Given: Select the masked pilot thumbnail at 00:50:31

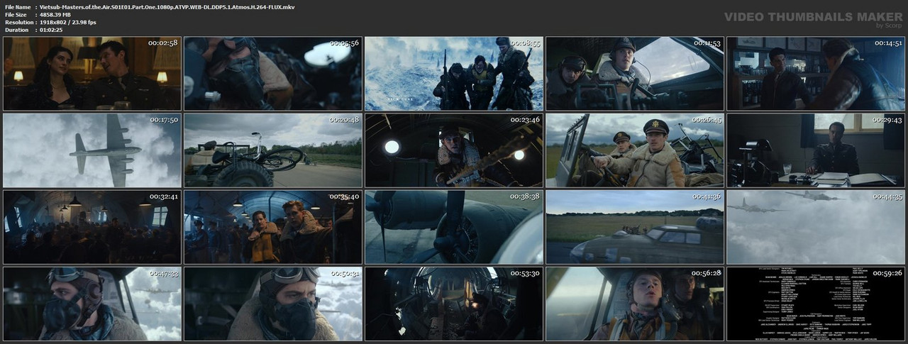Looking at the screenshot, I should pyautogui.click(x=273, y=304).
